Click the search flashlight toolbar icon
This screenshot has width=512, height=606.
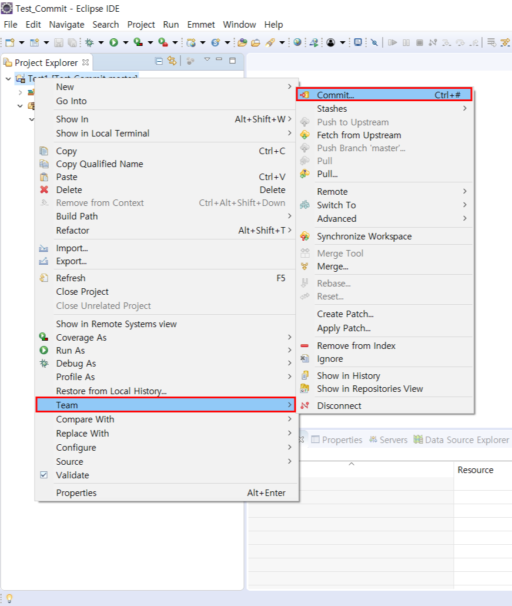click(270, 42)
